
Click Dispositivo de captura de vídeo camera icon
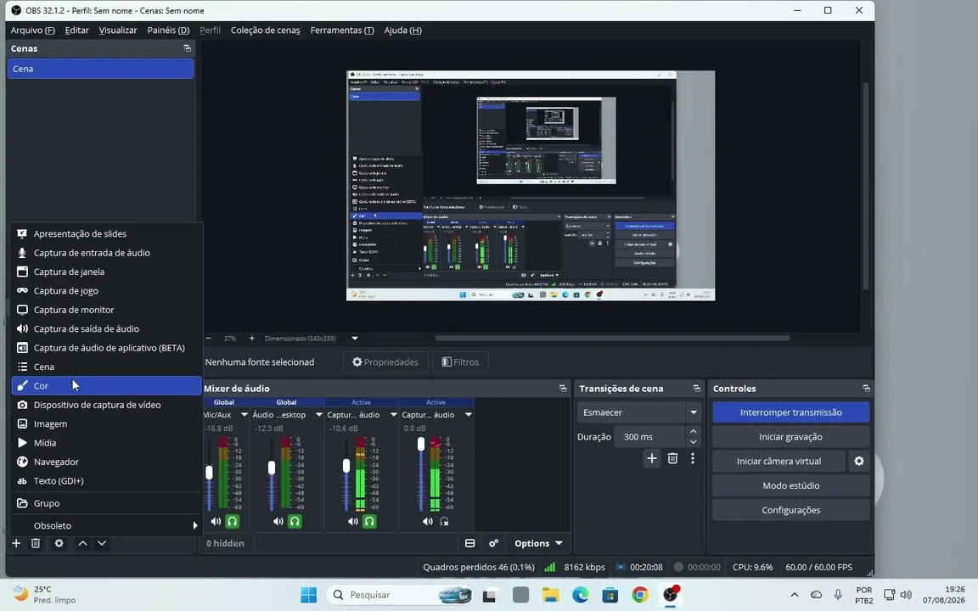tap(22, 405)
